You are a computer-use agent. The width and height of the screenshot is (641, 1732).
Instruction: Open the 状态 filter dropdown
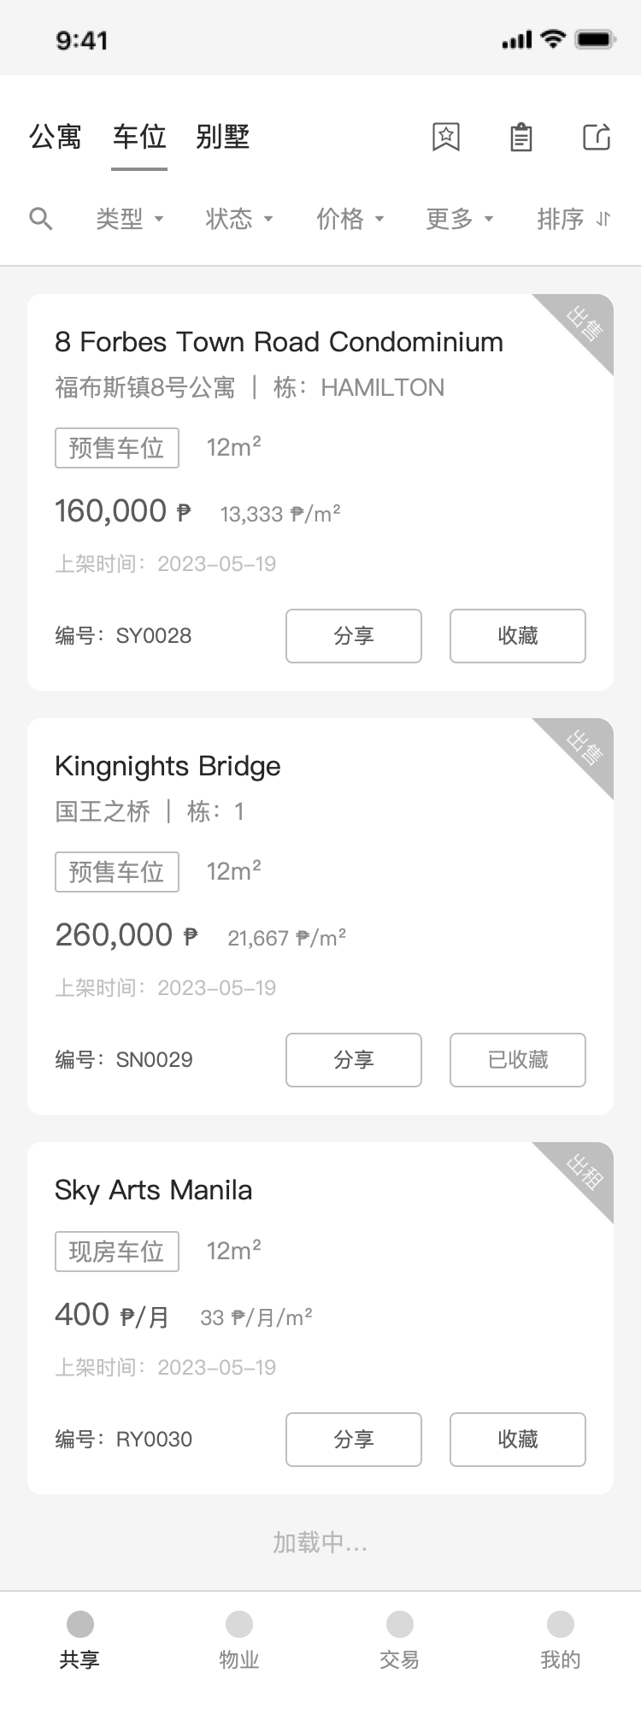(x=238, y=219)
